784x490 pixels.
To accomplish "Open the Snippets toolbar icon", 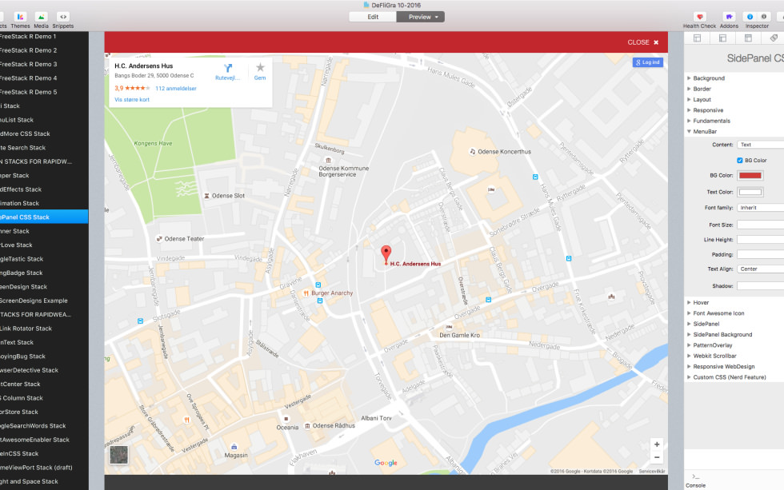I will 63,17.
